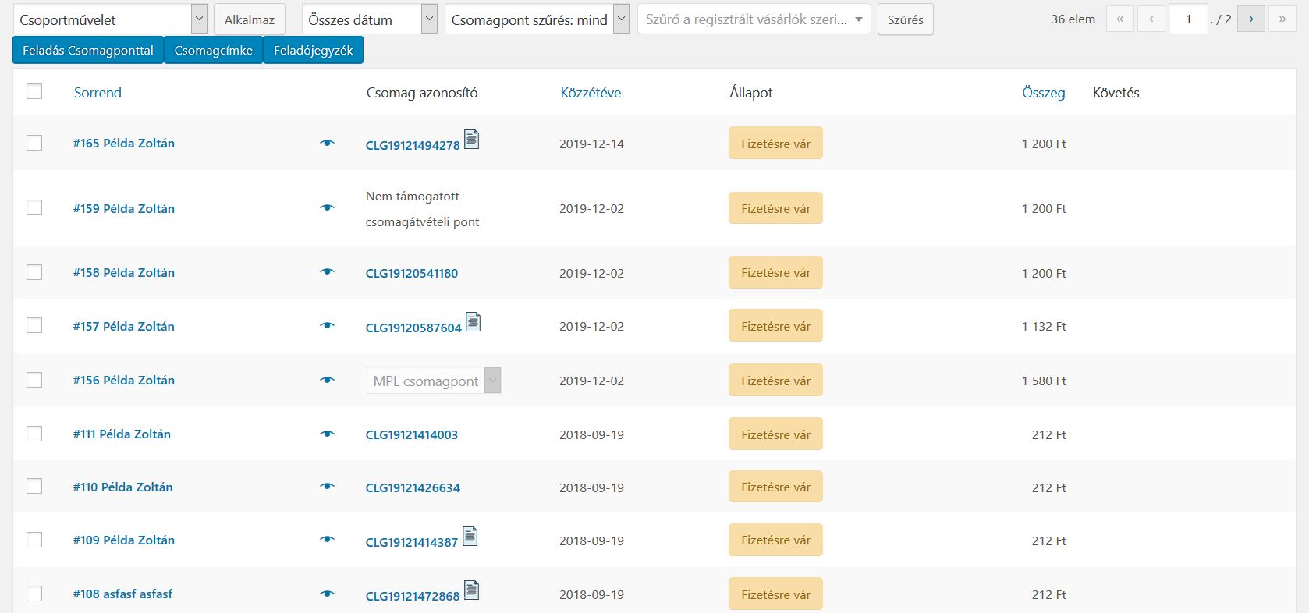The width and height of the screenshot is (1309, 613).
Task: Tick checkbox for order #157
Action: point(34,325)
